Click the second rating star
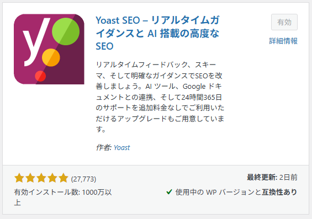 click(30, 178)
